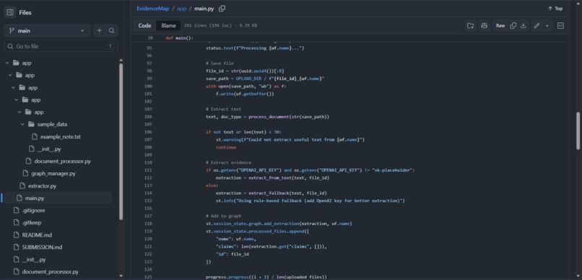Click the Files panel heading
582x280 pixels.
[x=25, y=12]
